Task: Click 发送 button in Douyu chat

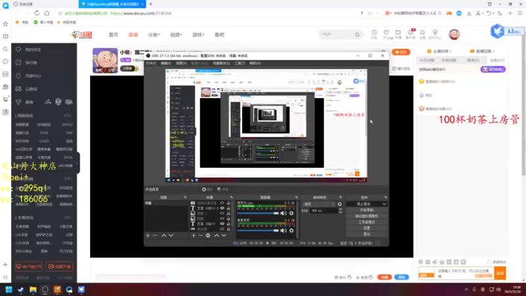Action: [x=500, y=273]
